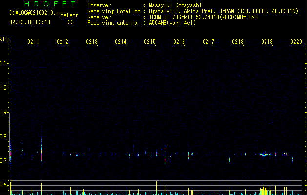307x195 pixels.
Task: Click the 0213 time axis marker
Action: 92,42
